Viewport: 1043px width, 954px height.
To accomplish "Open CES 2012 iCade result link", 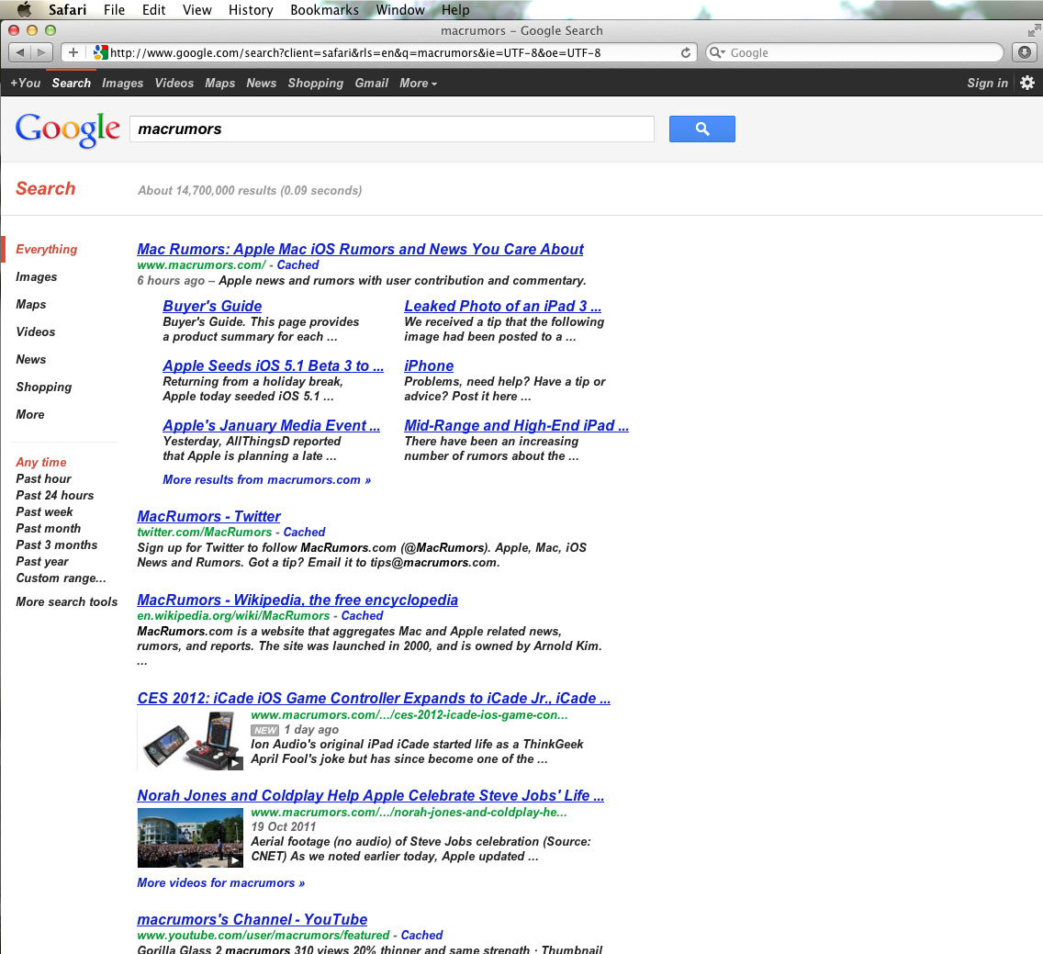I will click(x=374, y=699).
